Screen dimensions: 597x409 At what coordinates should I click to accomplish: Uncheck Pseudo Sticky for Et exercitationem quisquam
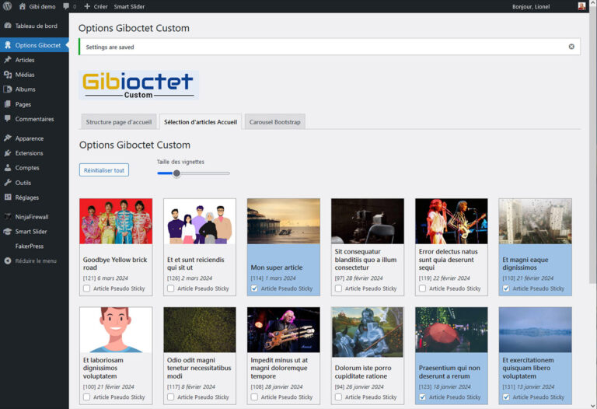point(506,397)
